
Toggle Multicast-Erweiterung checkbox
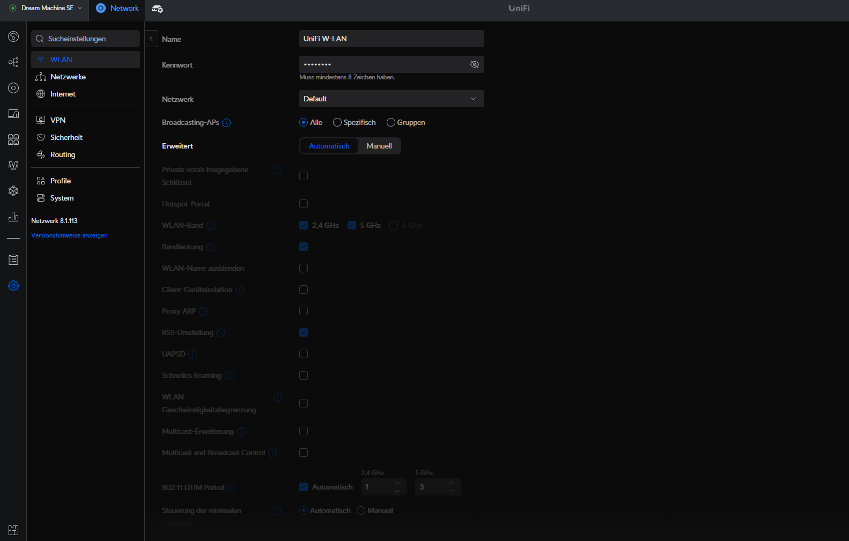[x=304, y=431]
